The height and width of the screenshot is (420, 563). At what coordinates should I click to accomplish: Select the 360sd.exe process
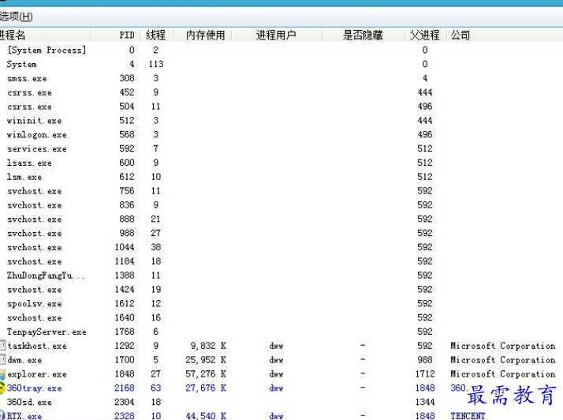(x=29, y=402)
